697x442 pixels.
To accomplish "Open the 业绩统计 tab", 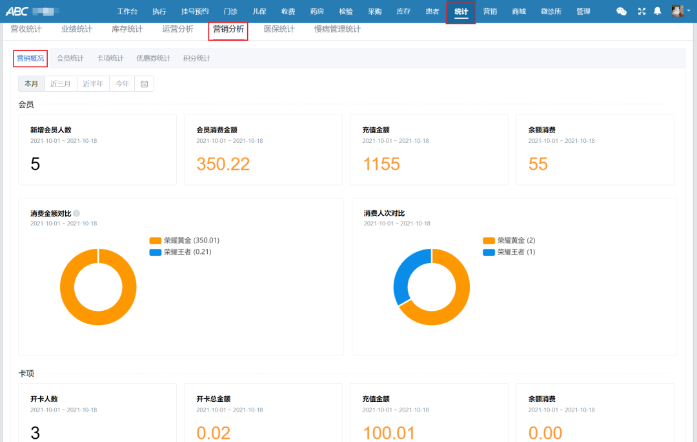I will (x=77, y=29).
